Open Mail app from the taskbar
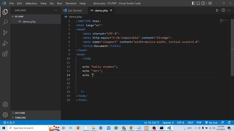 [x=109, y=128]
